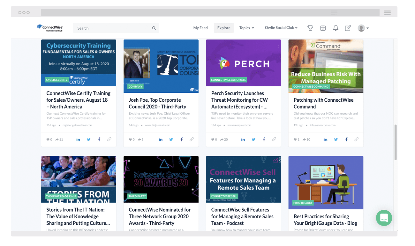Share Perch Security post on Twitter
The width and height of the screenshot is (415, 246).
tap(253, 139)
